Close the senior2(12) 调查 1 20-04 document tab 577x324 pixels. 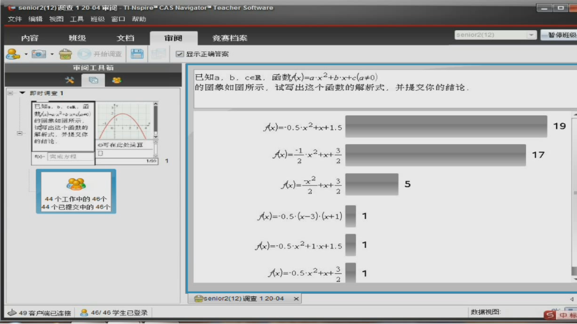tap(296, 299)
